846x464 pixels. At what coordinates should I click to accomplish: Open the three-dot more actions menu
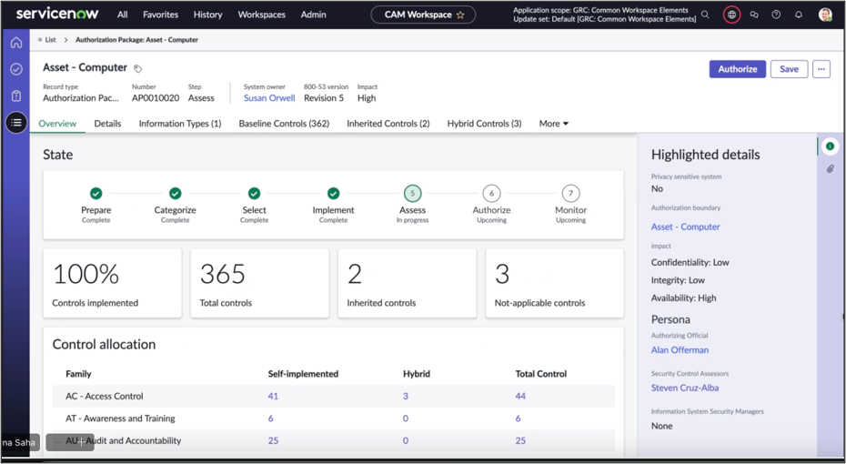[821, 69]
